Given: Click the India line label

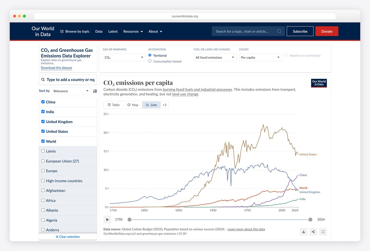Looking at the screenshot, I should coord(302,199).
